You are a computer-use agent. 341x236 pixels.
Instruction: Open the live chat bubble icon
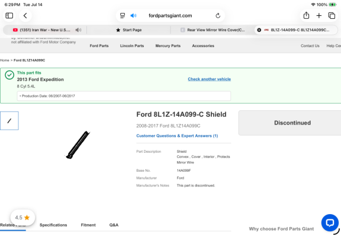tap(330, 222)
